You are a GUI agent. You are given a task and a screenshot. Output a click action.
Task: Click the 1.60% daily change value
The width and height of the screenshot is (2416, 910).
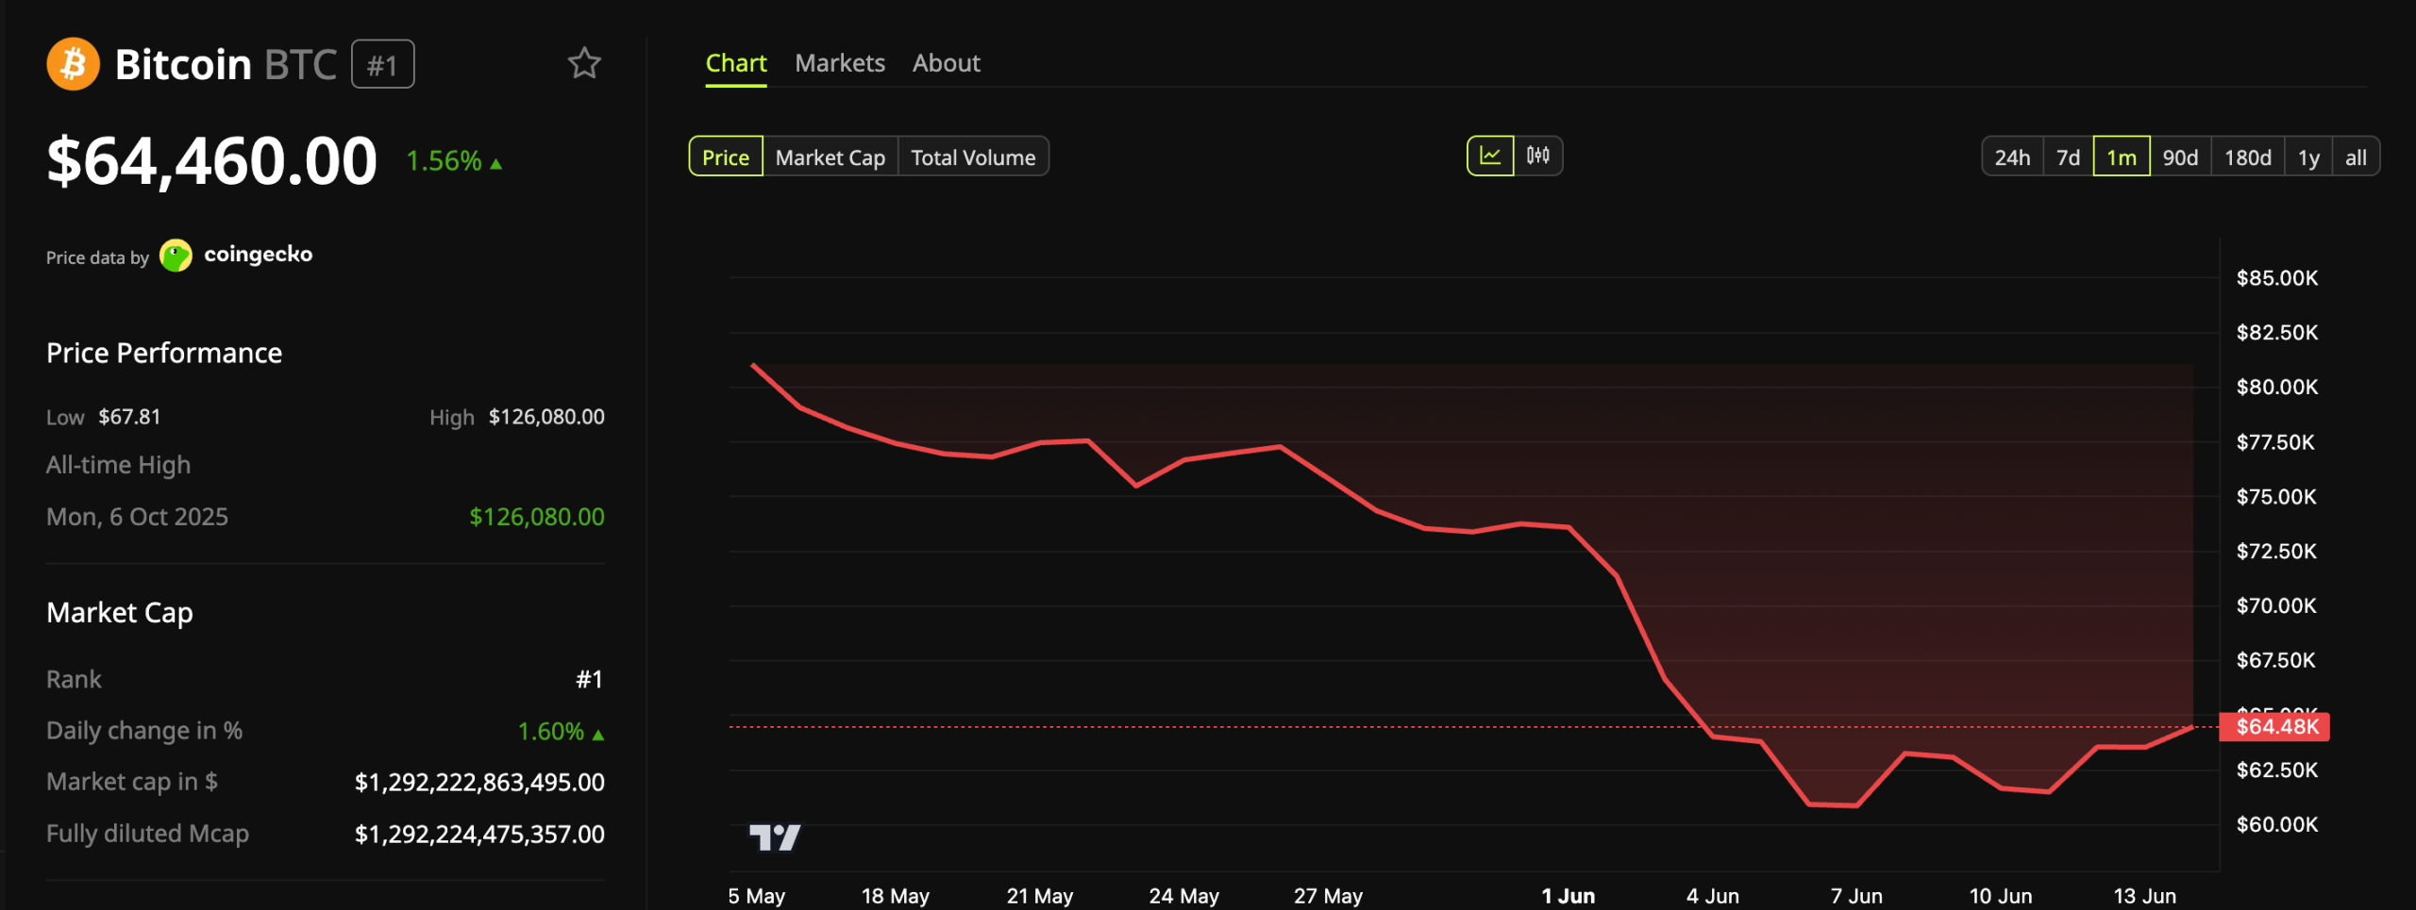click(x=561, y=732)
